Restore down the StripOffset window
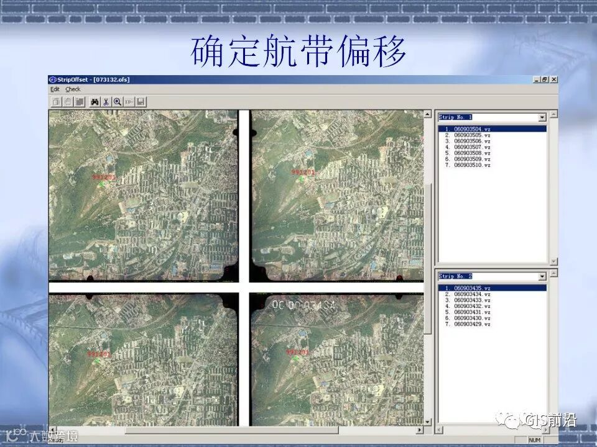The height and width of the screenshot is (447, 597). pos(545,79)
